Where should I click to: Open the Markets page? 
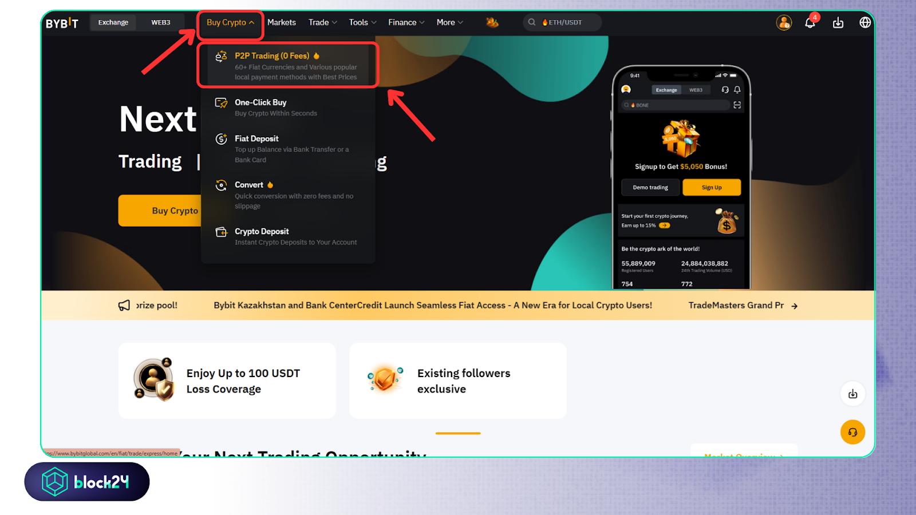[x=282, y=22]
